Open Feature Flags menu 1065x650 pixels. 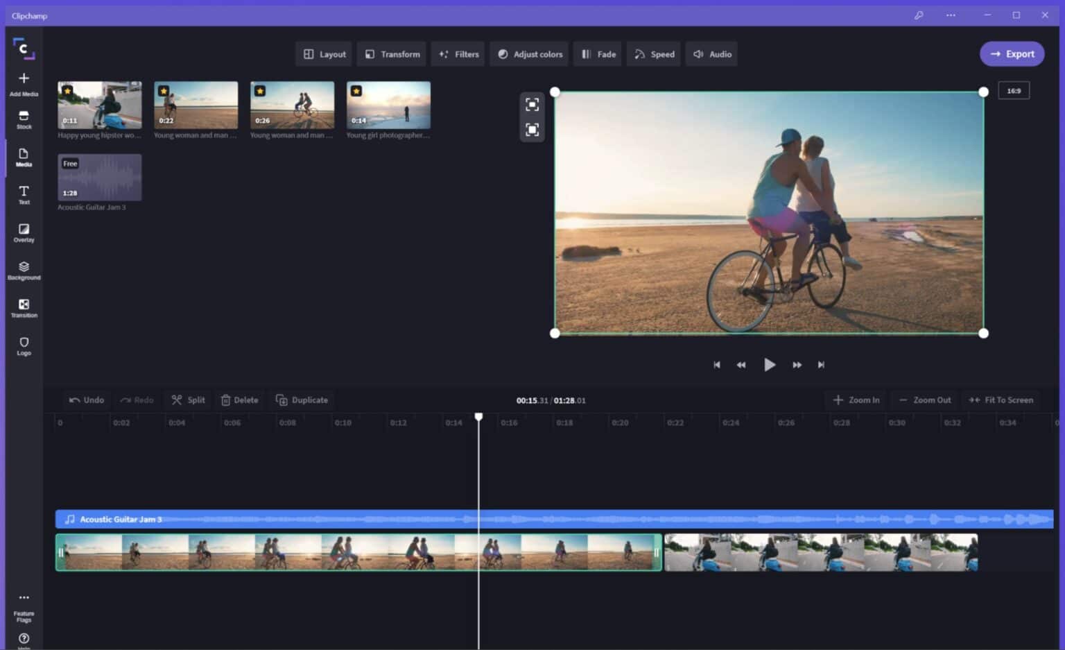point(24,607)
